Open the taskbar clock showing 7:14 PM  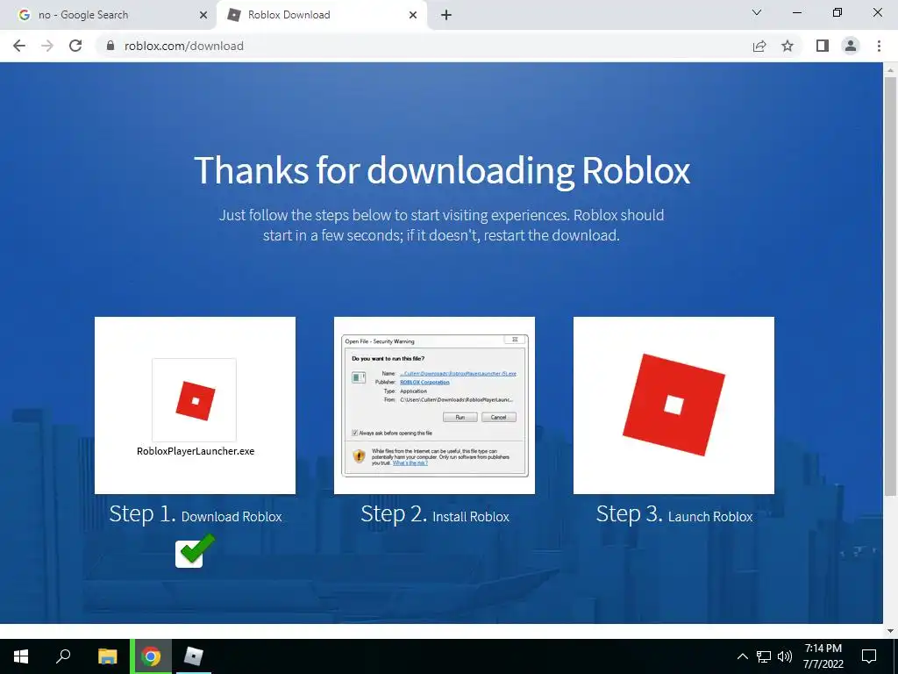(x=823, y=656)
